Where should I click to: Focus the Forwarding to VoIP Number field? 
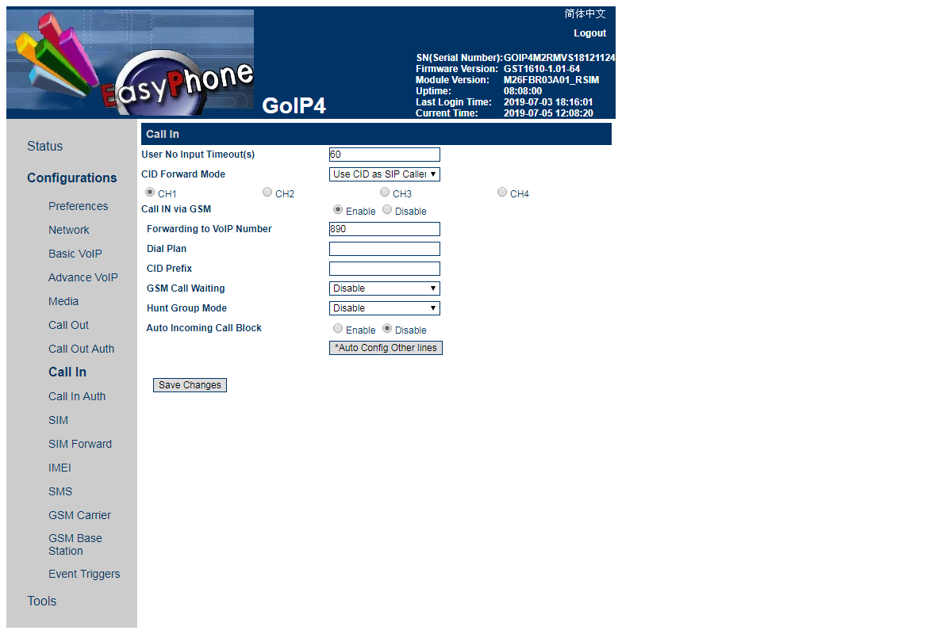pyautogui.click(x=384, y=229)
